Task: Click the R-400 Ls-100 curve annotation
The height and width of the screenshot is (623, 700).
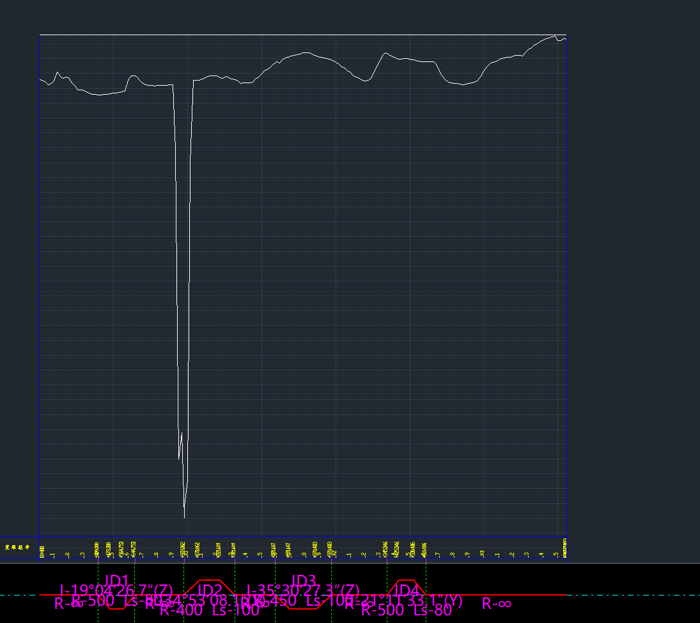Action: (x=210, y=610)
